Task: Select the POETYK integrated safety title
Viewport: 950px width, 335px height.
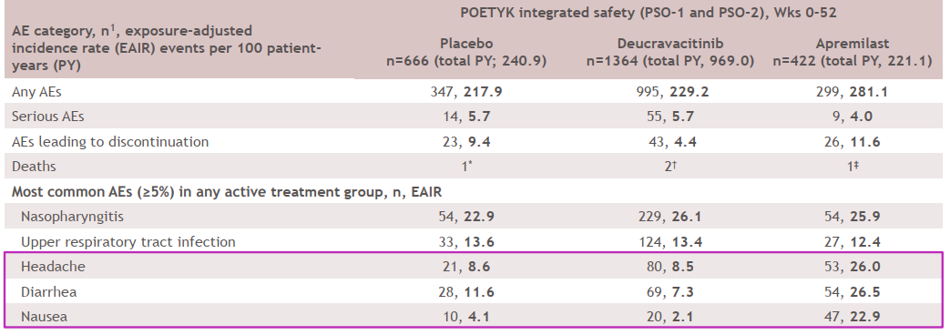Action: click(649, 13)
